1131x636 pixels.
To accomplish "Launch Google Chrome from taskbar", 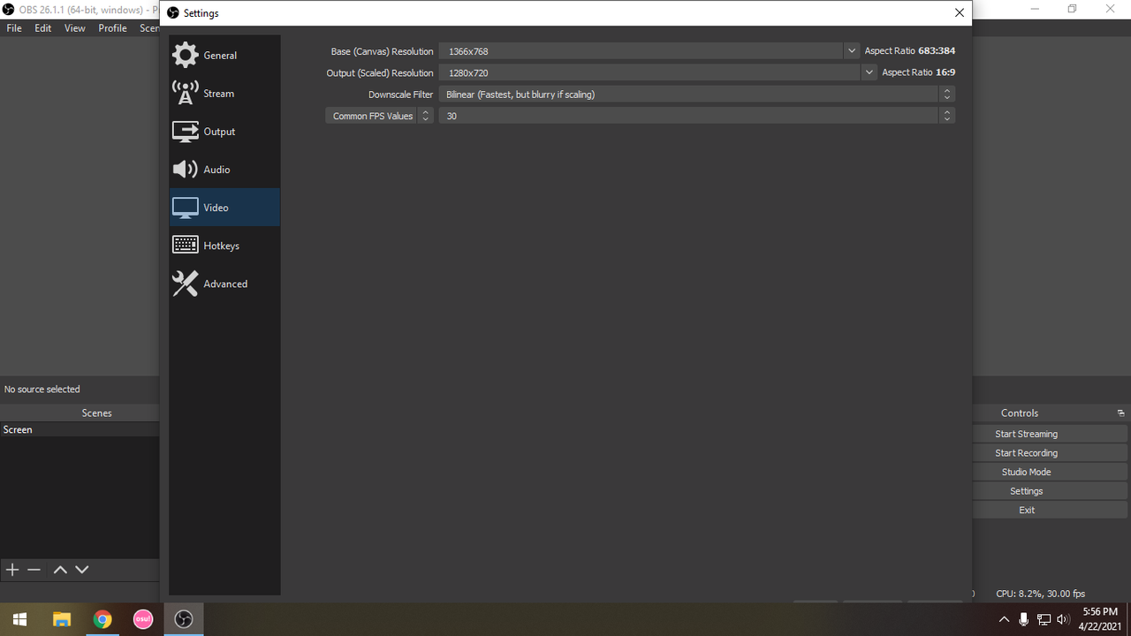I will click(102, 619).
